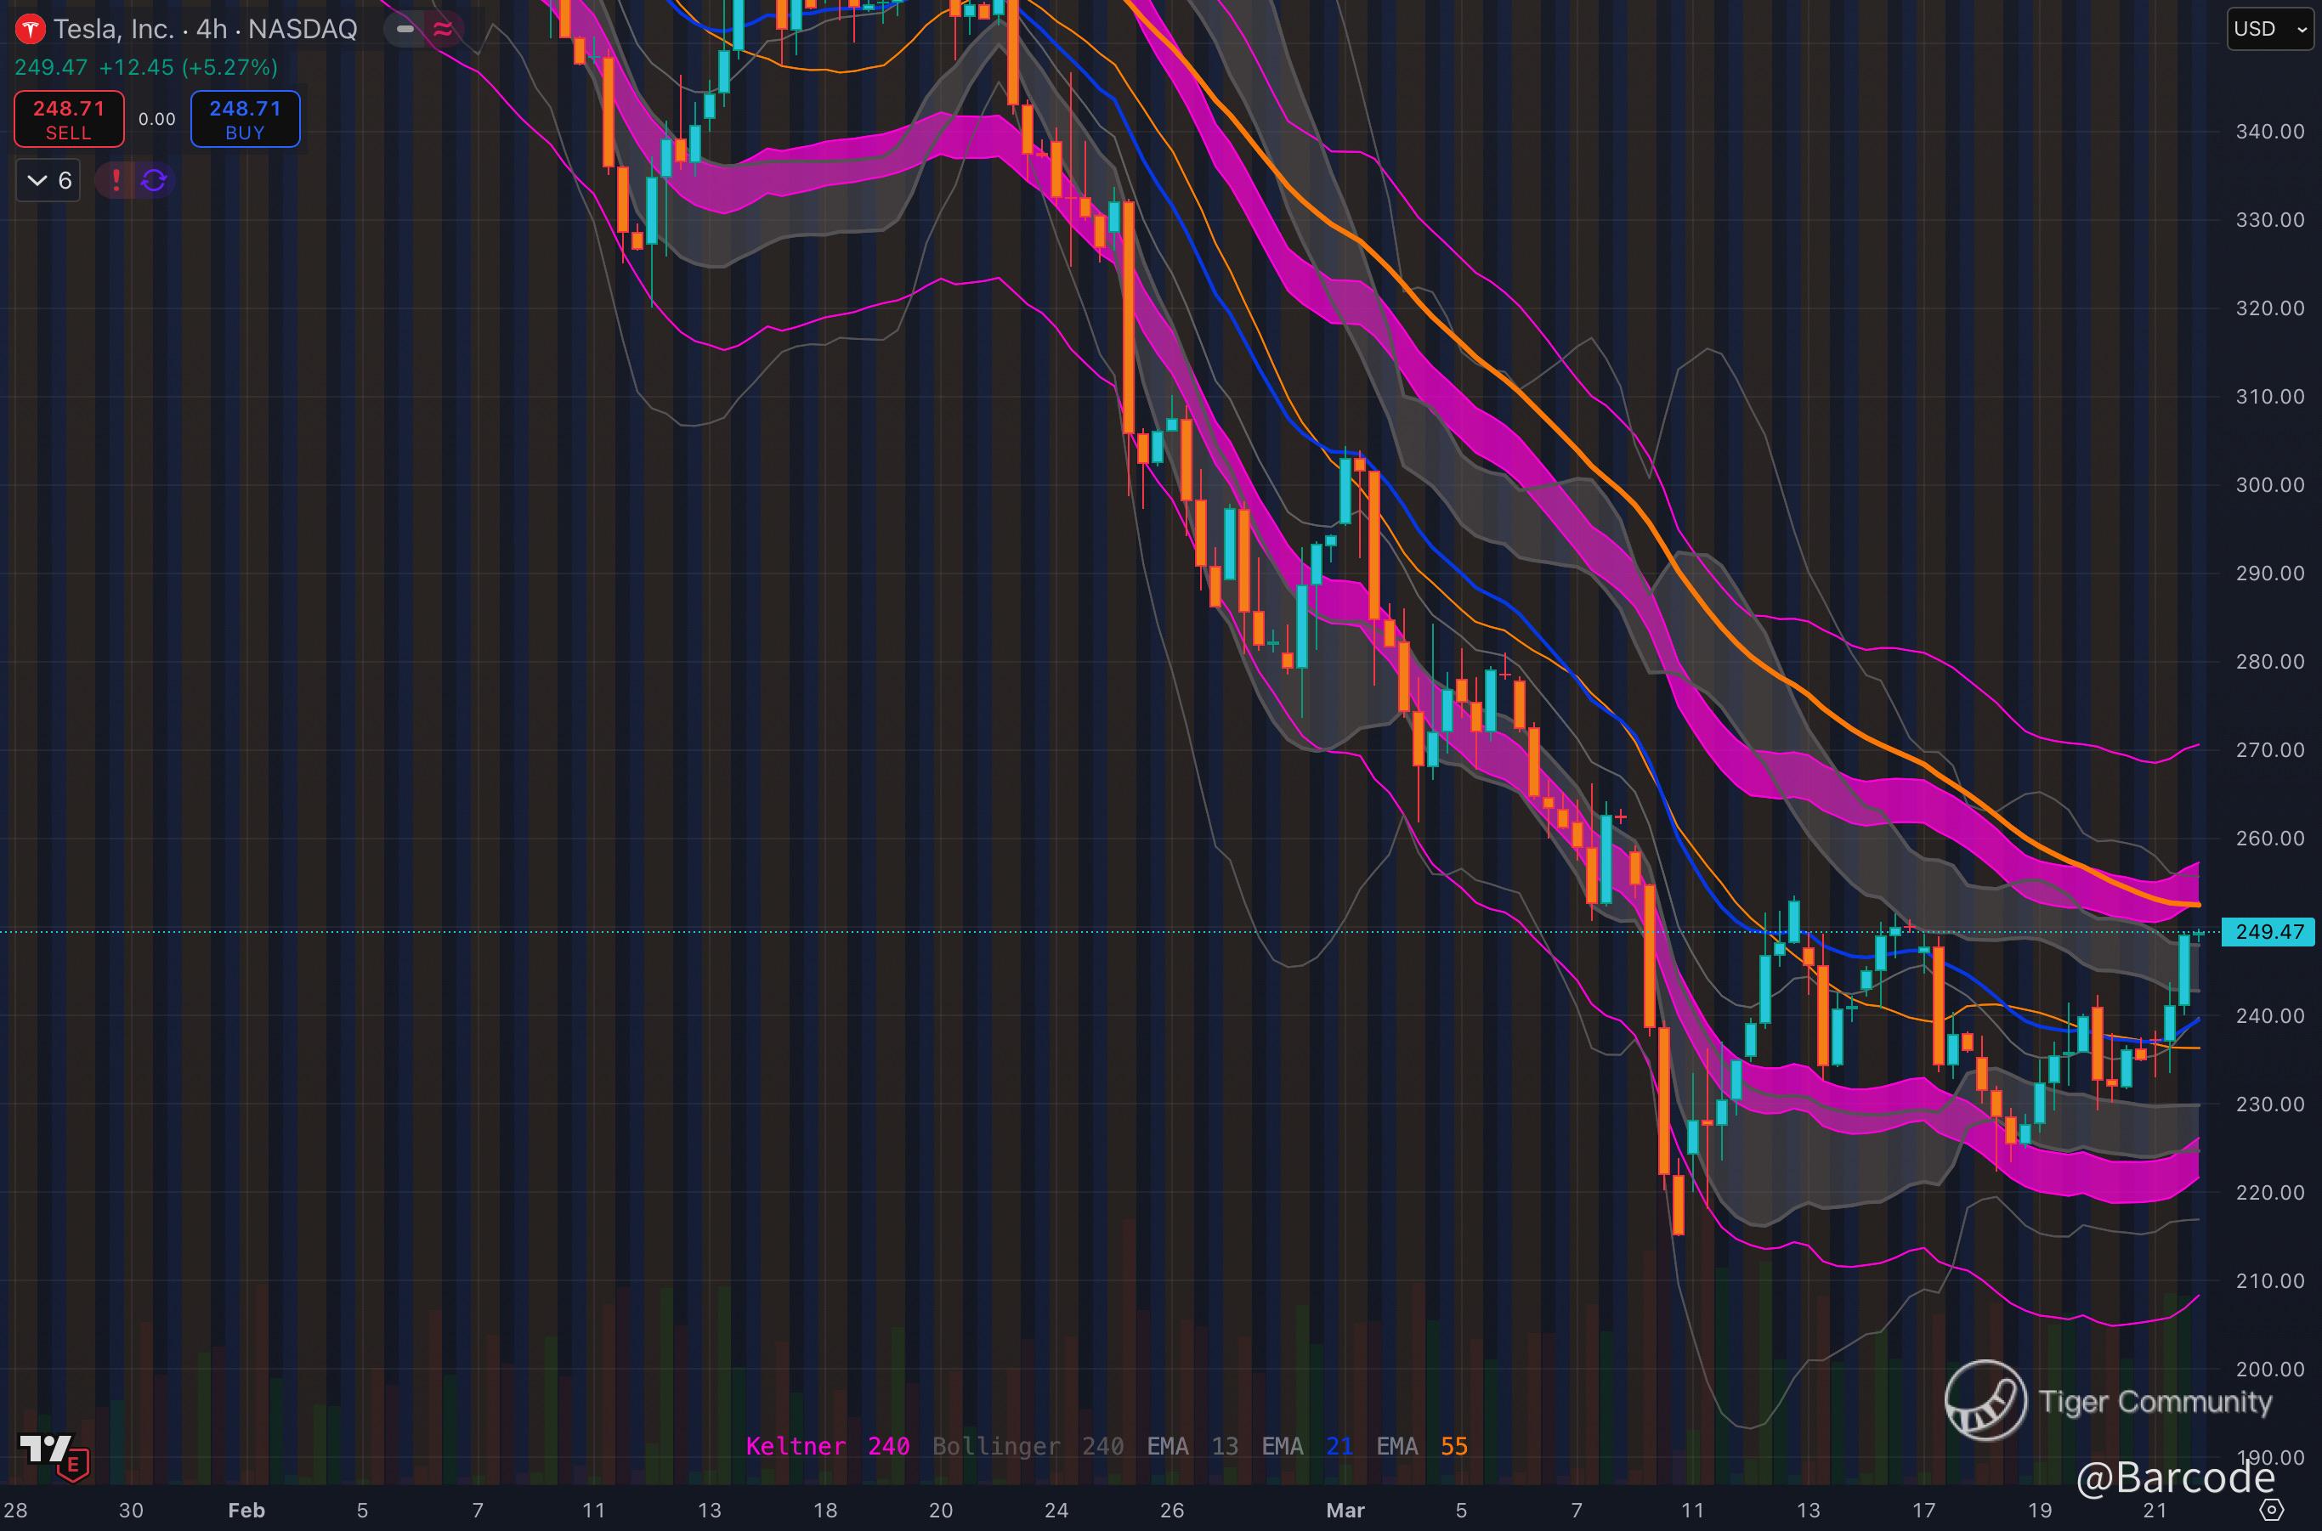The image size is (2322, 1531).
Task: Click the Mar label on time axis
Action: [1345, 1511]
